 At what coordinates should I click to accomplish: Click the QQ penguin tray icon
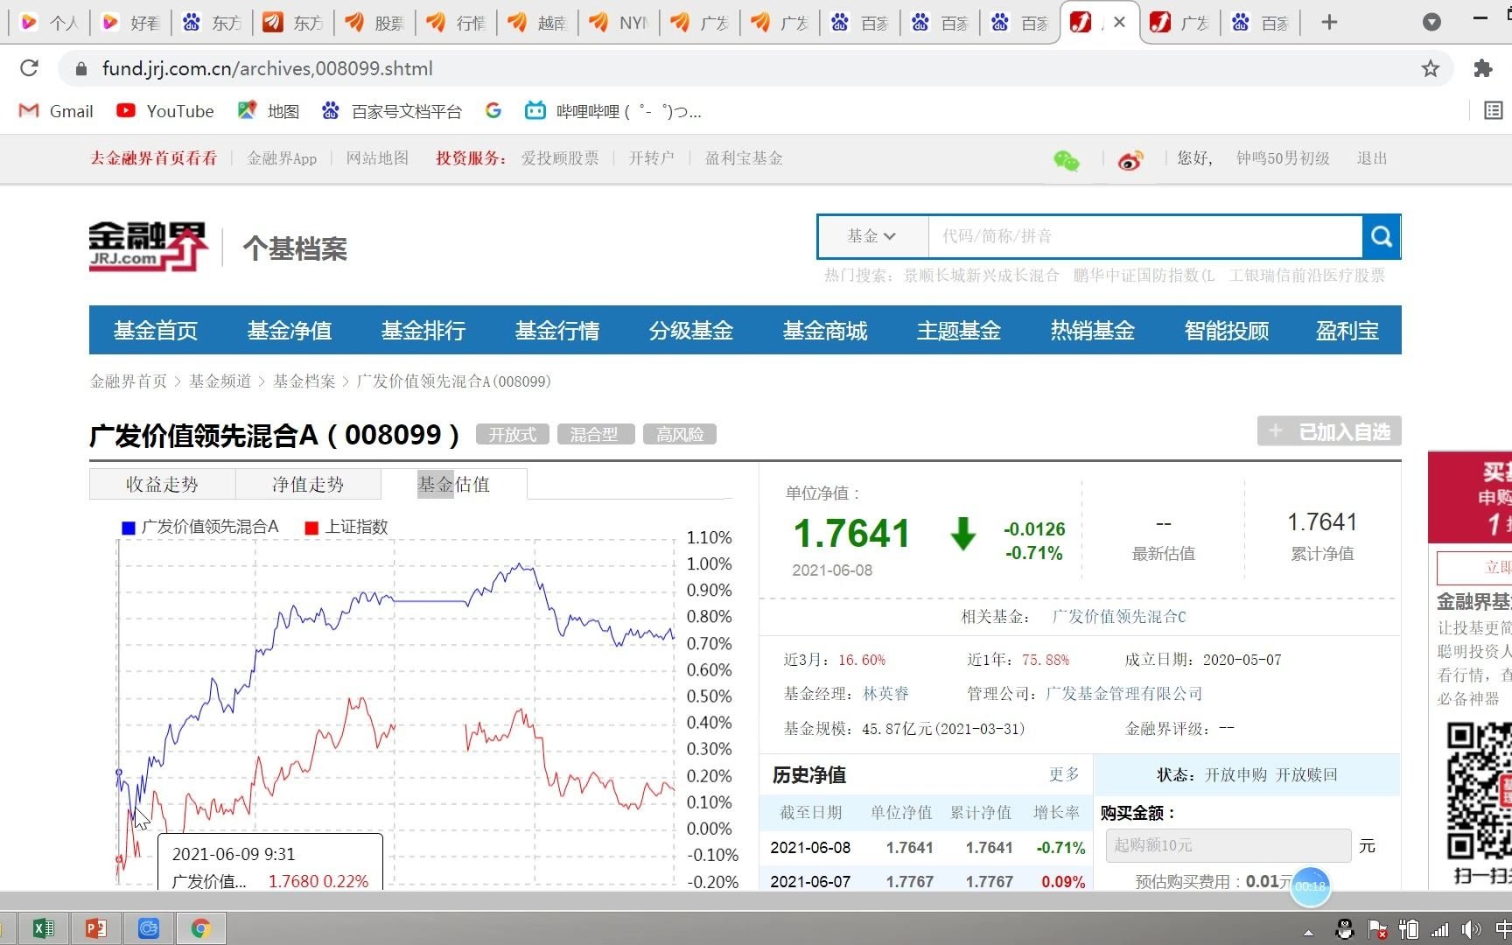tap(1346, 929)
